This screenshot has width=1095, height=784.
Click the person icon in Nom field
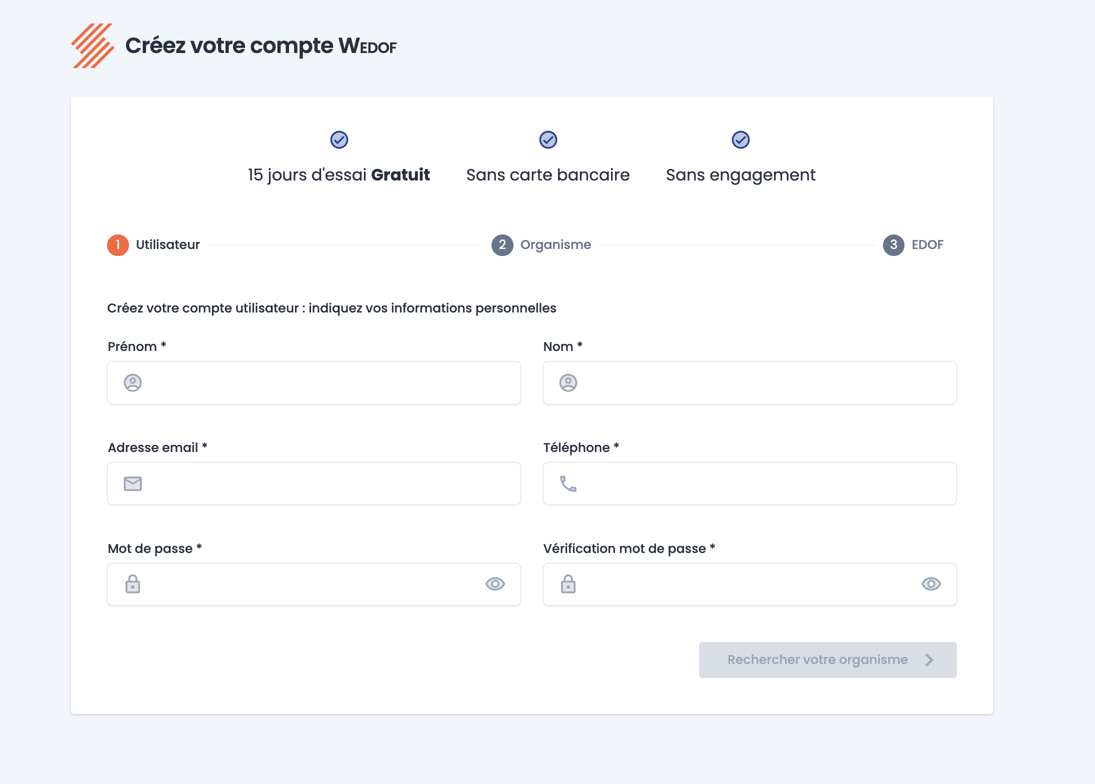point(568,383)
